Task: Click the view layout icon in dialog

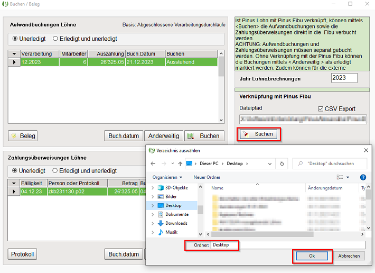Action: tap(340, 177)
